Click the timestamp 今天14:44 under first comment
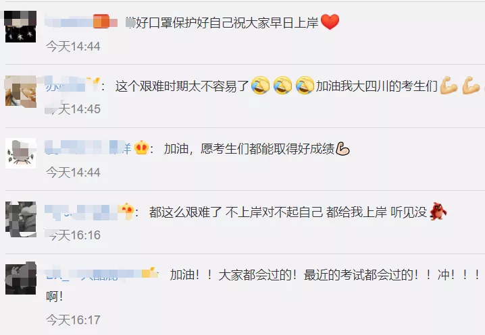This screenshot has height=335, width=485. [x=73, y=47]
